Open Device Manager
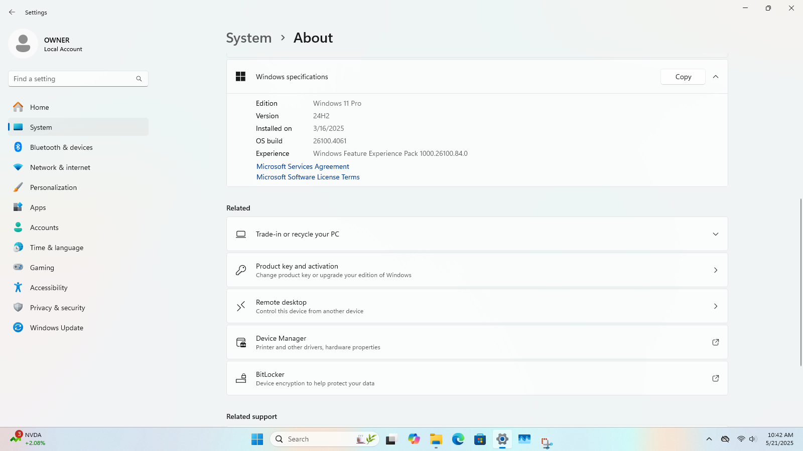The height and width of the screenshot is (451, 803). 477,342
